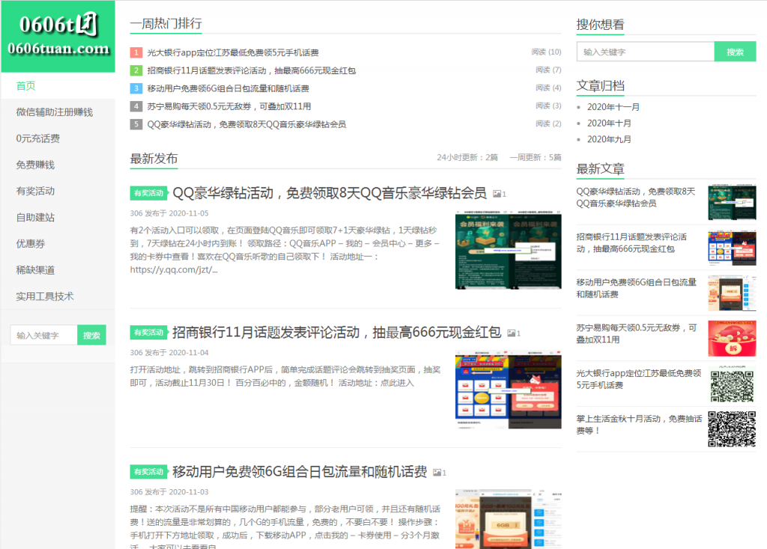Click the 一周热门排行 section heading

point(166,23)
